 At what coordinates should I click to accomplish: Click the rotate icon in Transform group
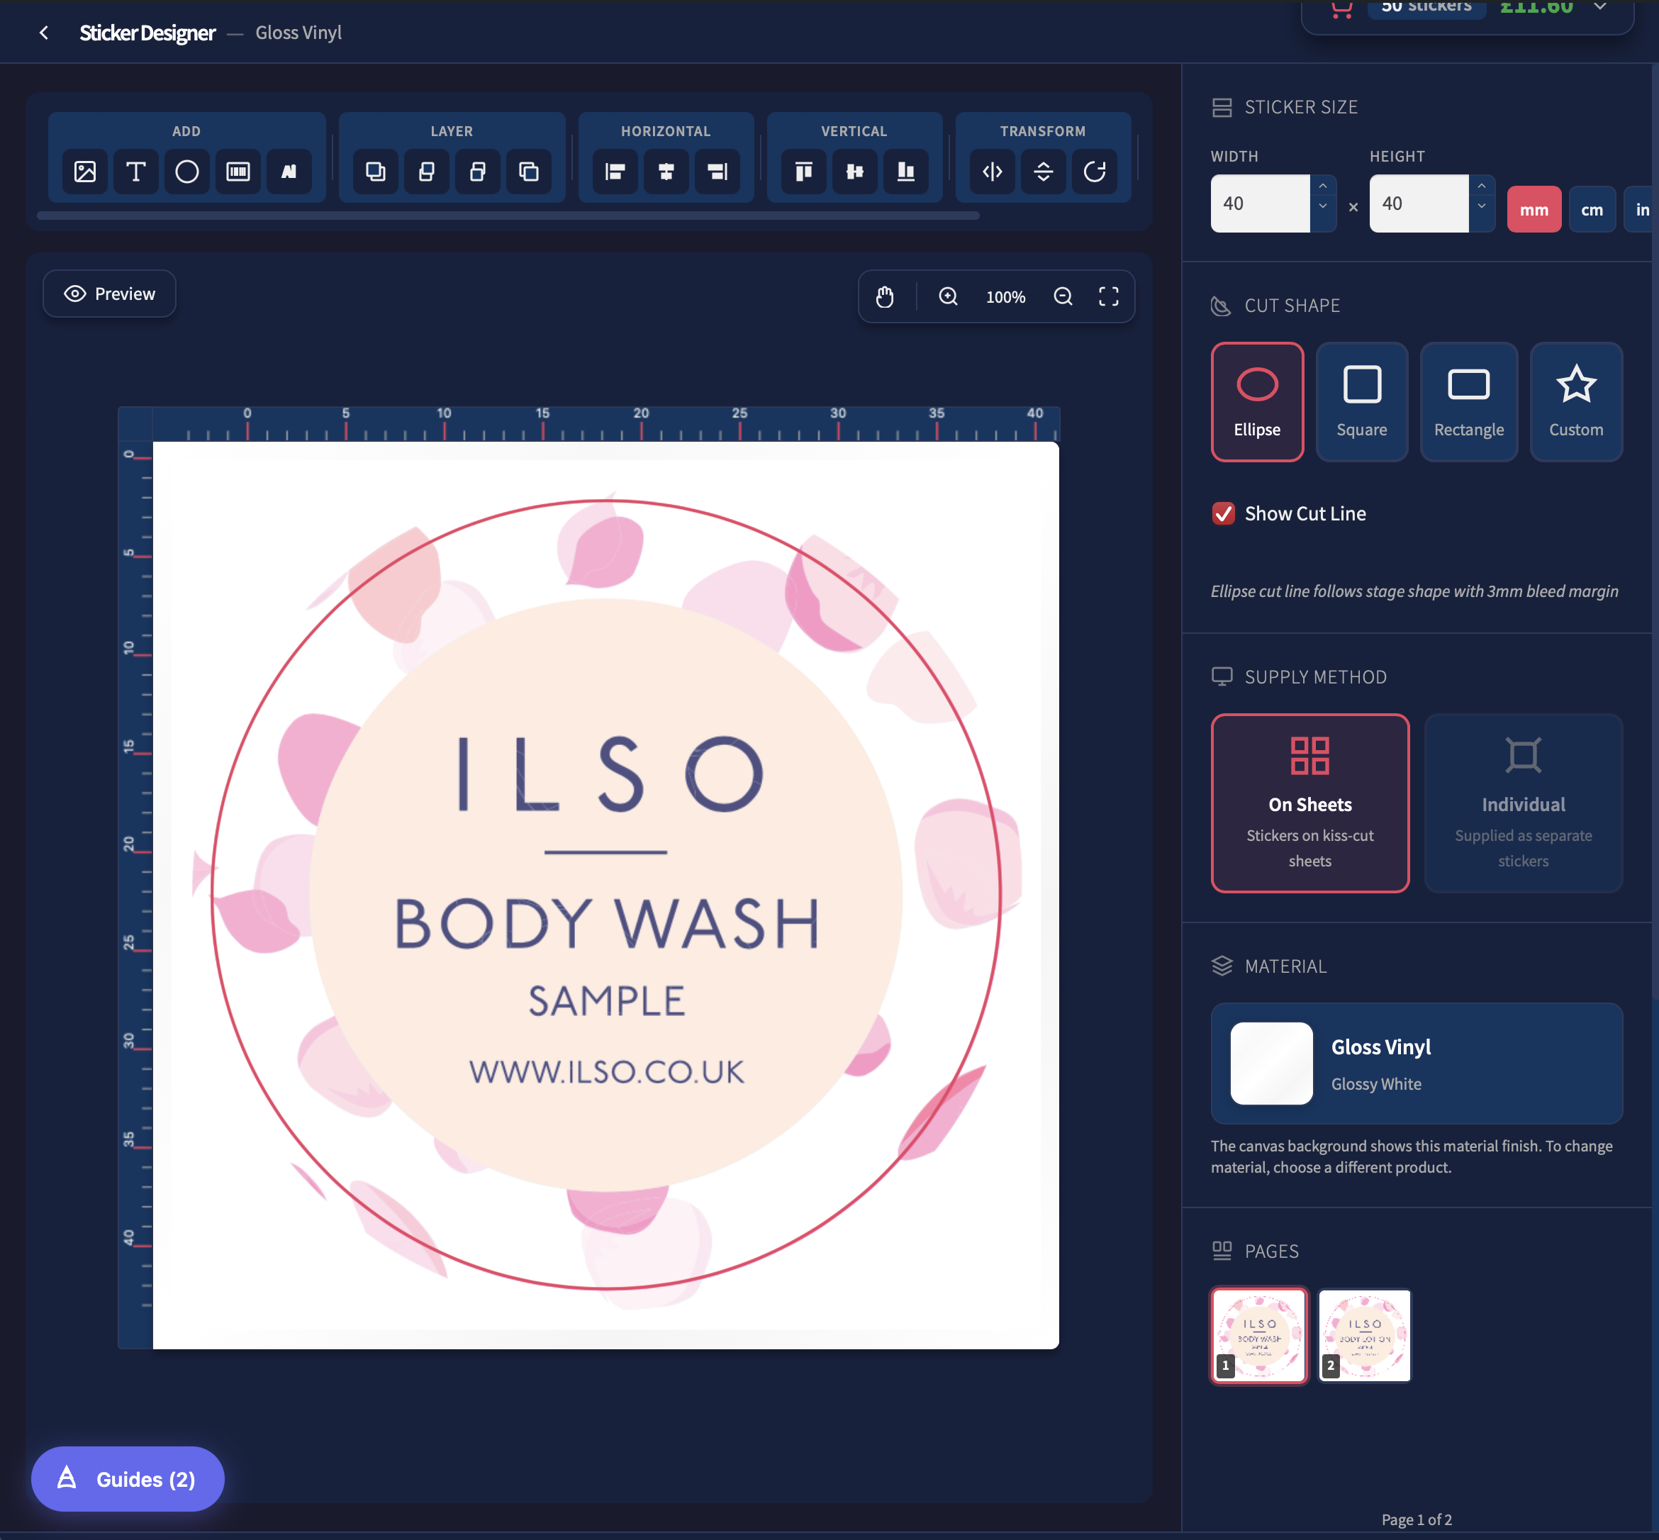coord(1096,172)
